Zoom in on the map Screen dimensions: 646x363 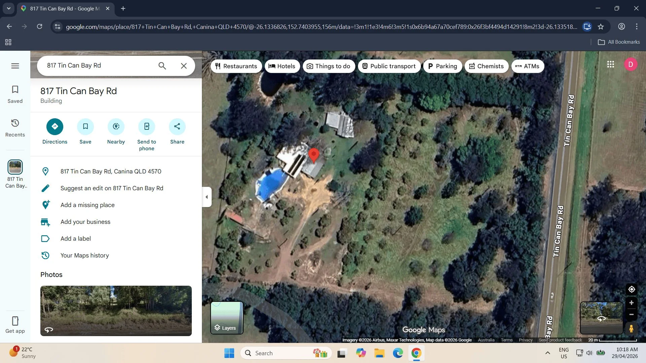click(632, 303)
